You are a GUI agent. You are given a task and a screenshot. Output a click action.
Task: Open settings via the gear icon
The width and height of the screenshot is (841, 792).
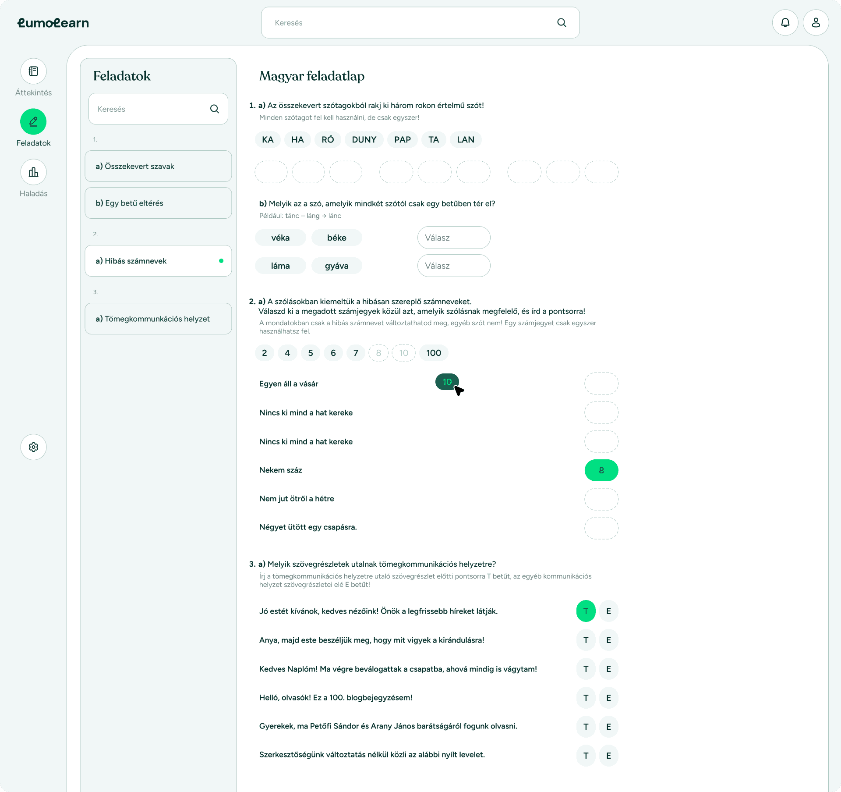(x=33, y=447)
